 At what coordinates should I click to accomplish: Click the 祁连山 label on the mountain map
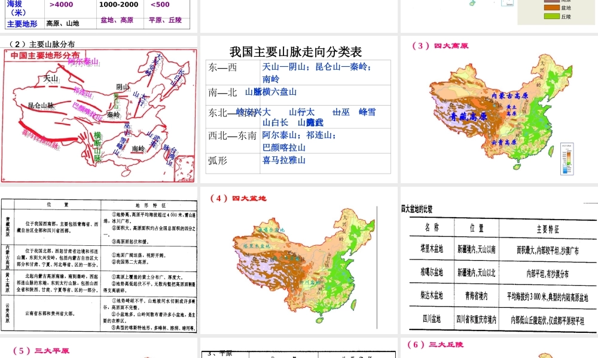pyautogui.click(x=83, y=92)
